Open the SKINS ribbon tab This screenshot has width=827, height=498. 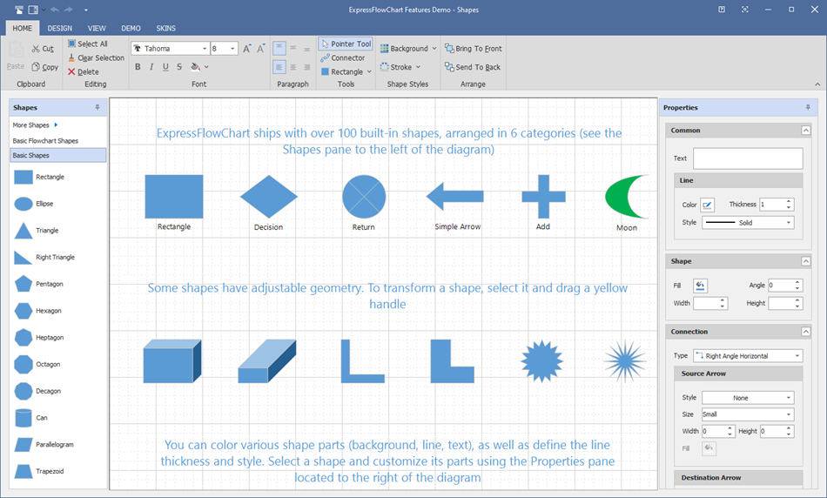coord(165,28)
